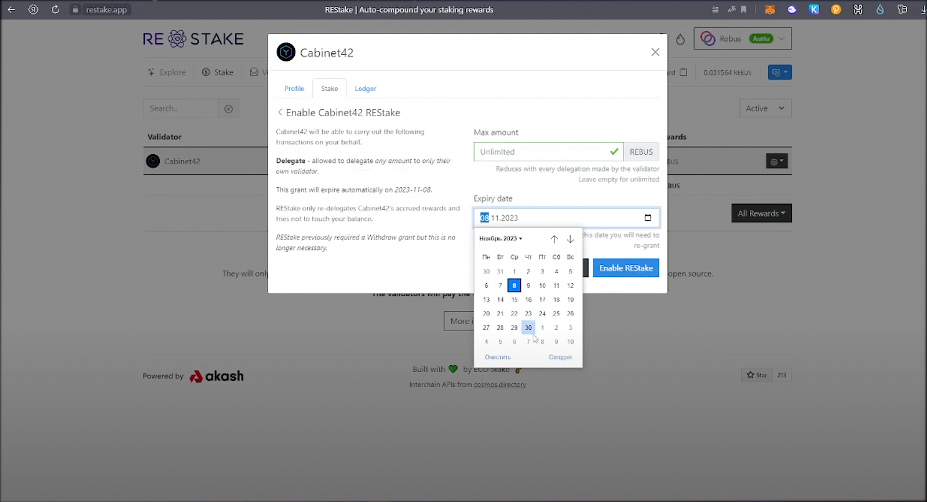Open the Rebus network selector
Screen dimensions: 927x502
tap(743, 39)
